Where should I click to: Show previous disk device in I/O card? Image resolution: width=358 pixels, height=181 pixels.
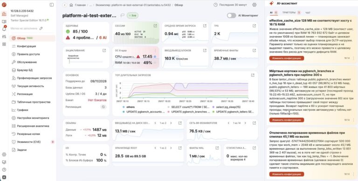[155, 123]
